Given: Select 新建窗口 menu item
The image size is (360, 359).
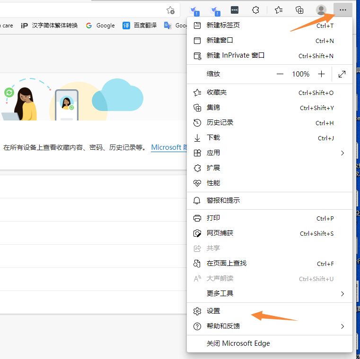Looking at the screenshot, I should pyautogui.click(x=270, y=41).
